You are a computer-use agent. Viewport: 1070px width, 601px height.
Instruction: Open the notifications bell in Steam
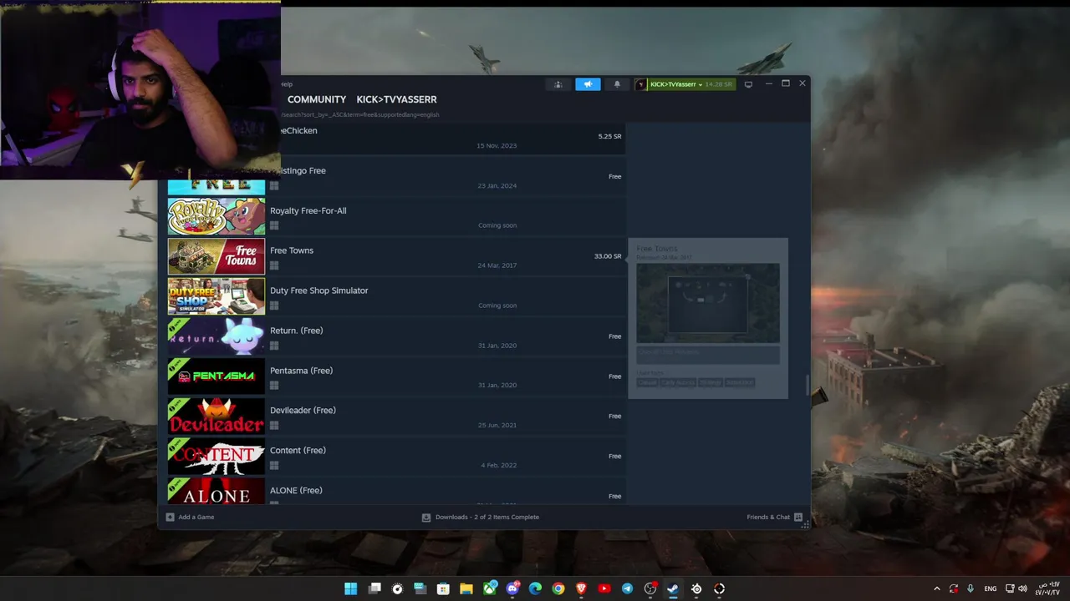pyautogui.click(x=617, y=84)
